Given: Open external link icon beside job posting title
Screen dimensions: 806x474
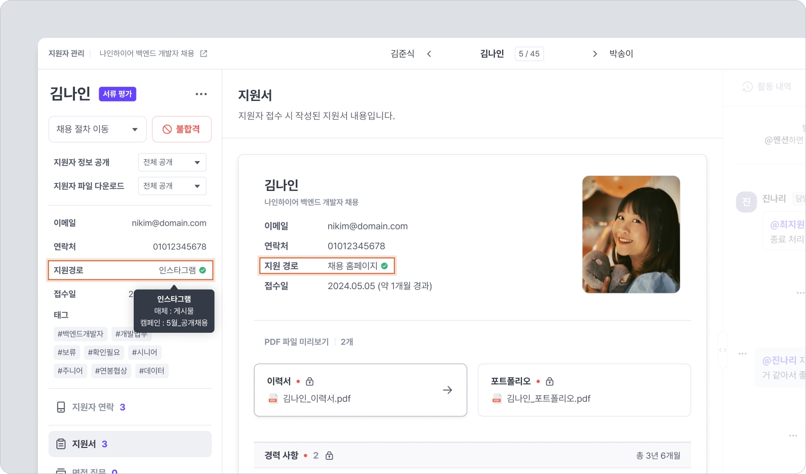Looking at the screenshot, I should coord(204,54).
